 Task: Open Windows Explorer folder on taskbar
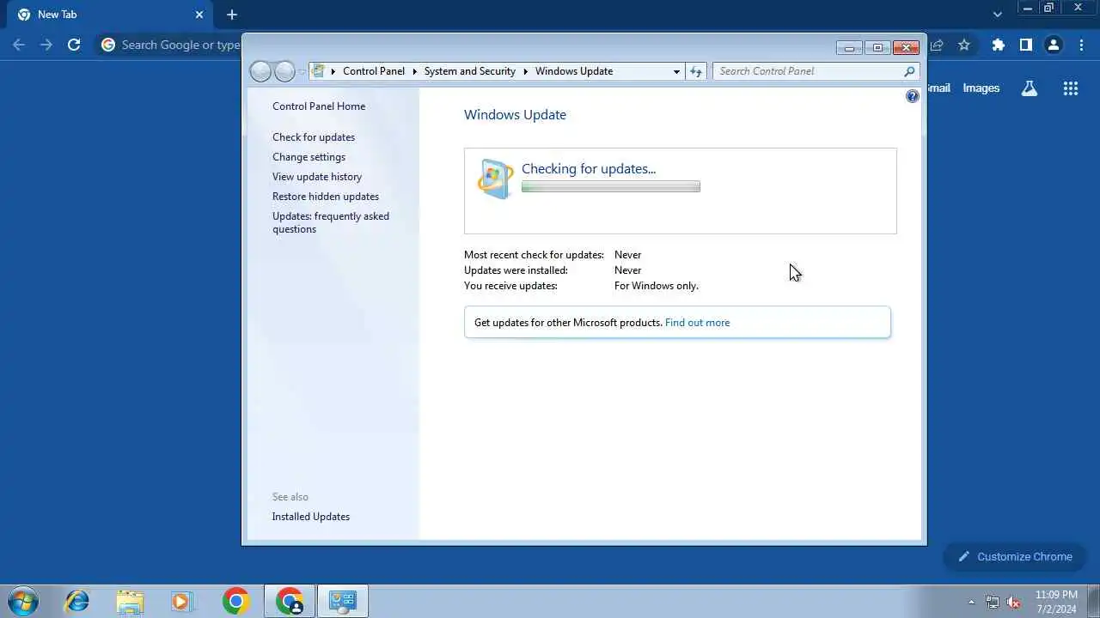(x=130, y=601)
